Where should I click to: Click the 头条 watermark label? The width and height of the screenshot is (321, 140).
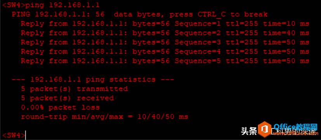click(x=249, y=131)
